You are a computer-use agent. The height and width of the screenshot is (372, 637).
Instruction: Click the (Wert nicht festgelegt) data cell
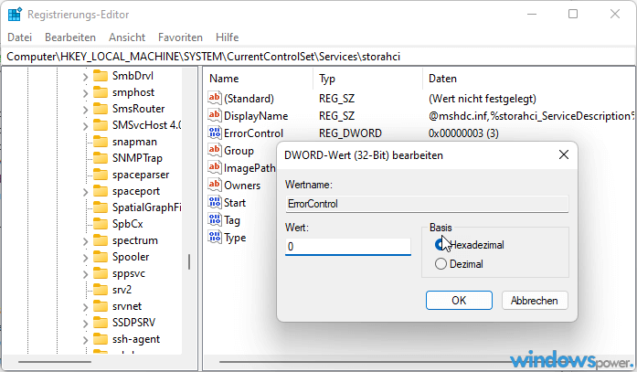pos(483,99)
